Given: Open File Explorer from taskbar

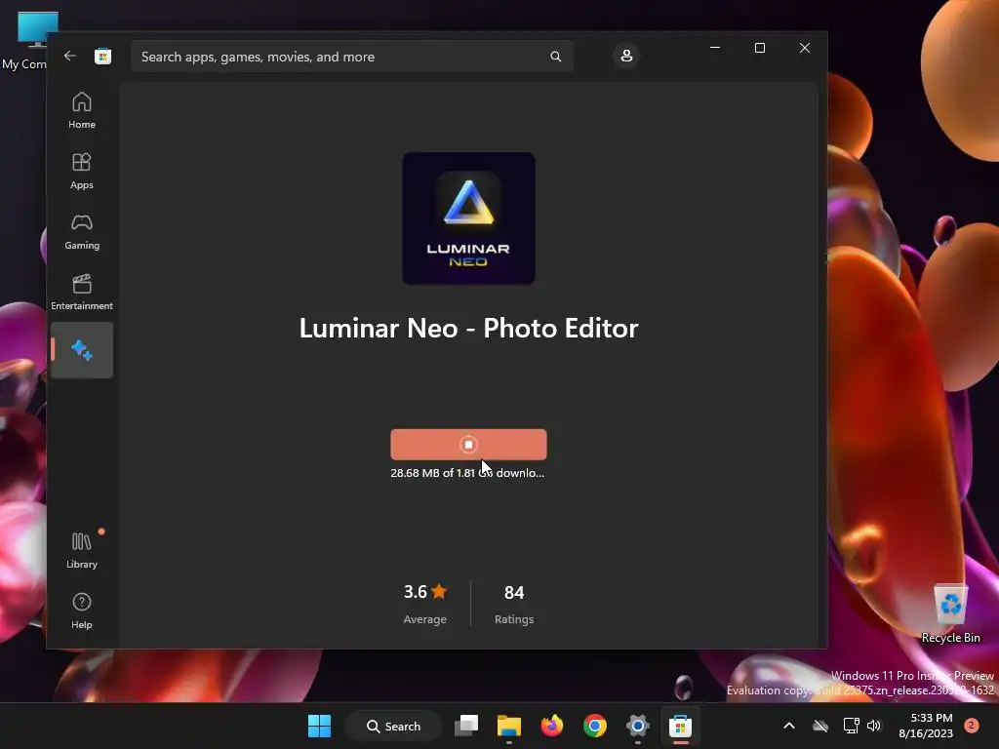Looking at the screenshot, I should (x=509, y=726).
